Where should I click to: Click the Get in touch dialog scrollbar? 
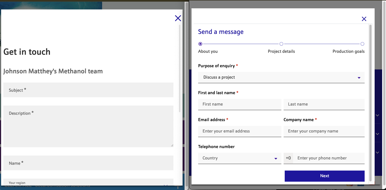click(180, 68)
